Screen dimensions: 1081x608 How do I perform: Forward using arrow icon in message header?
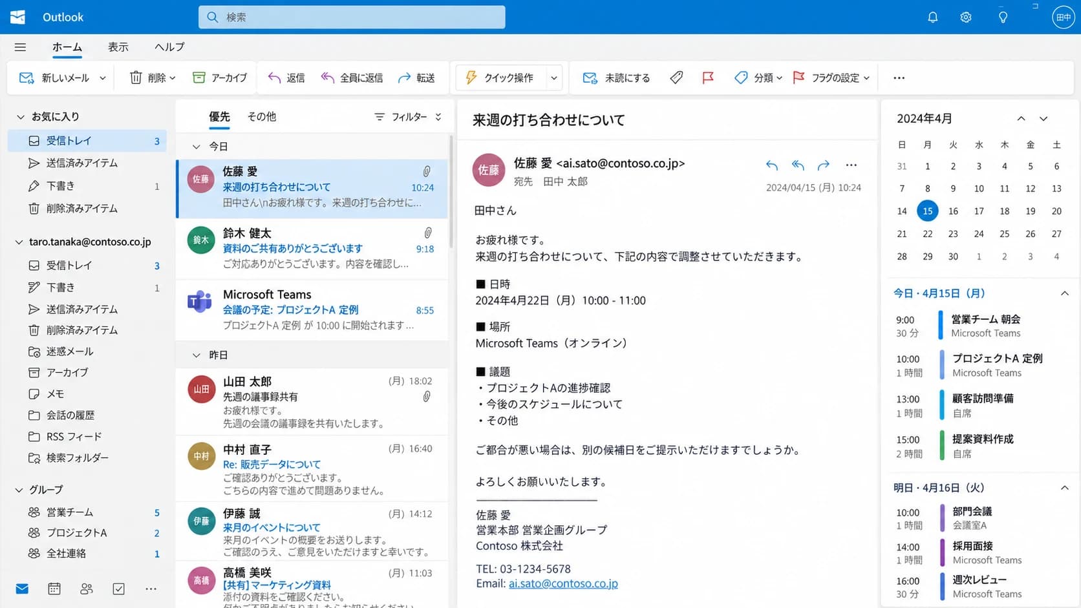click(824, 165)
